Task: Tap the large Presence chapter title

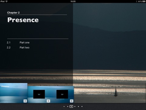Action: pyautogui.click(x=23, y=20)
